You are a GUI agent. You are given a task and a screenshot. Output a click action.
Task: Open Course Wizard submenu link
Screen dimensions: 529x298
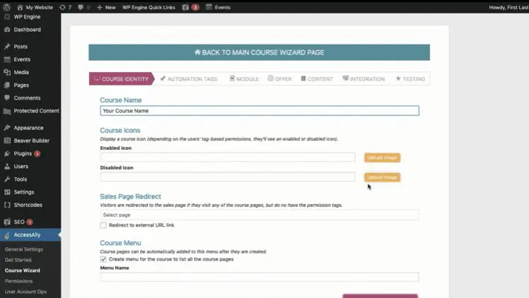pyautogui.click(x=22, y=270)
